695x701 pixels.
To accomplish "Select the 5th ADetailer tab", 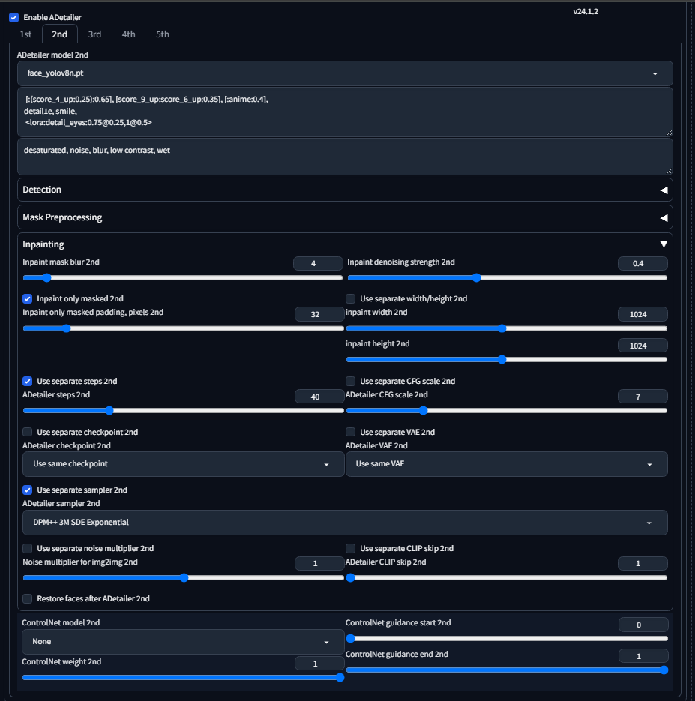I will pos(163,34).
